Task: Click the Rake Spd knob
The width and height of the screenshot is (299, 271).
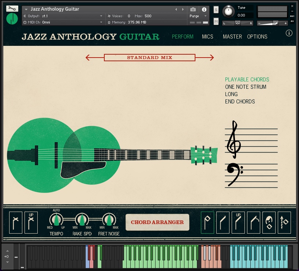Action: [x=82, y=219]
